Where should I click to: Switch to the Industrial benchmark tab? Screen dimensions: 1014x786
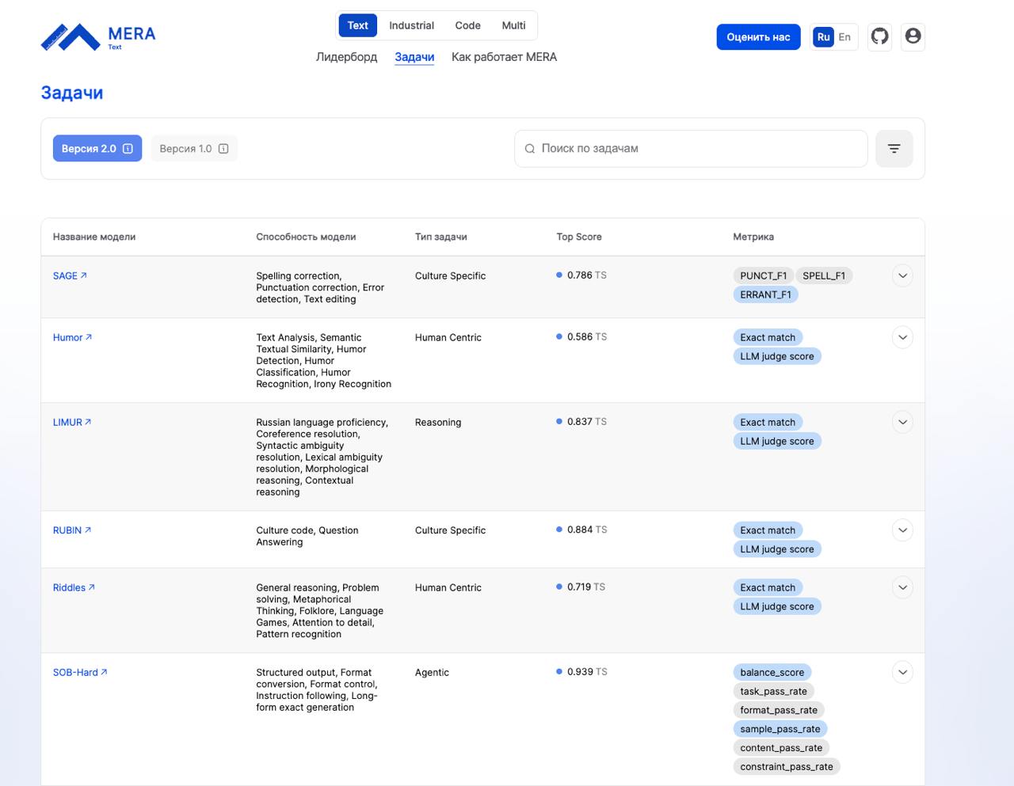[x=411, y=25]
